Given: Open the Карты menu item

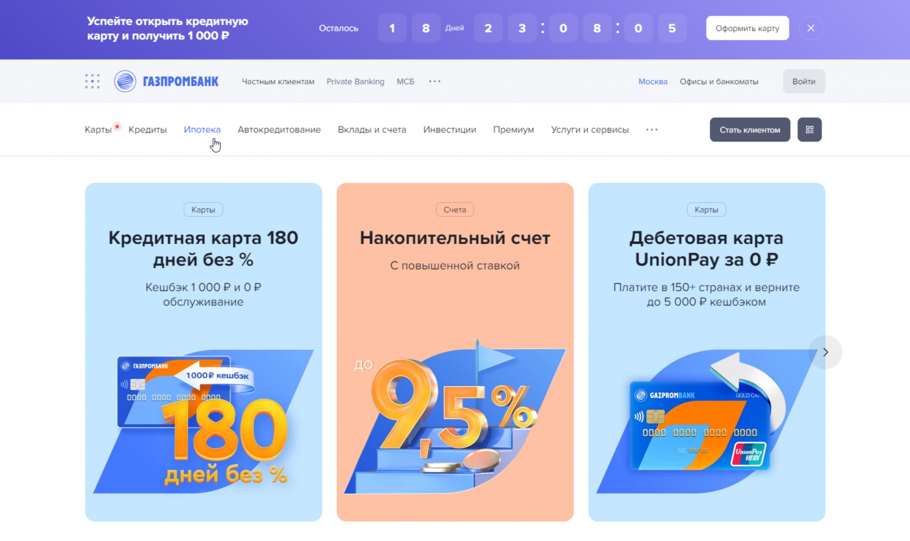Looking at the screenshot, I should [98, 130].
